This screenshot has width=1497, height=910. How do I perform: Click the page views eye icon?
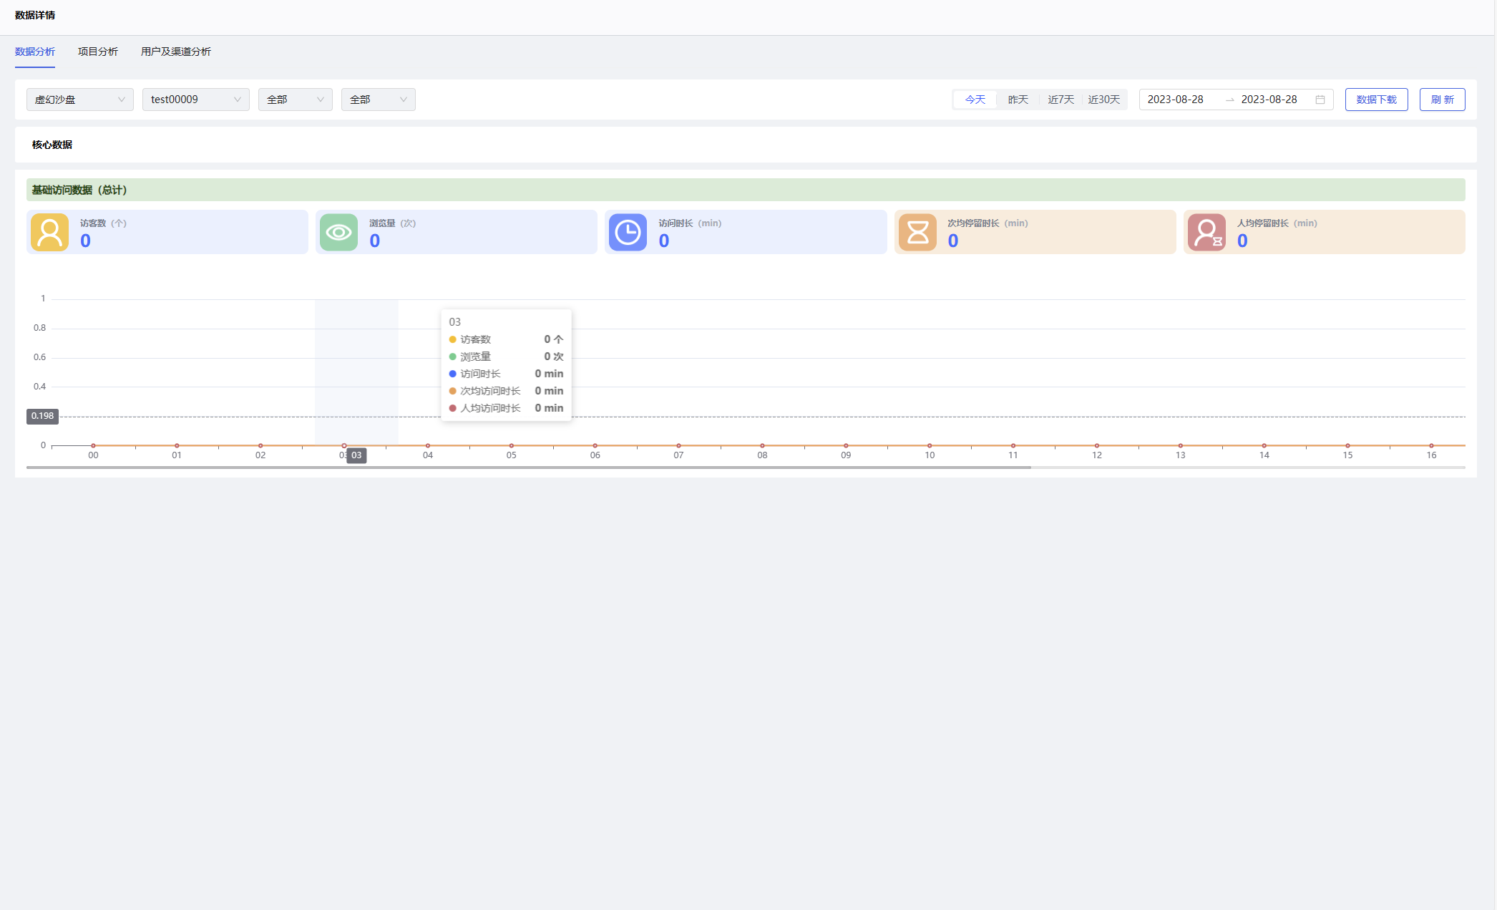[x=338, y=232]
